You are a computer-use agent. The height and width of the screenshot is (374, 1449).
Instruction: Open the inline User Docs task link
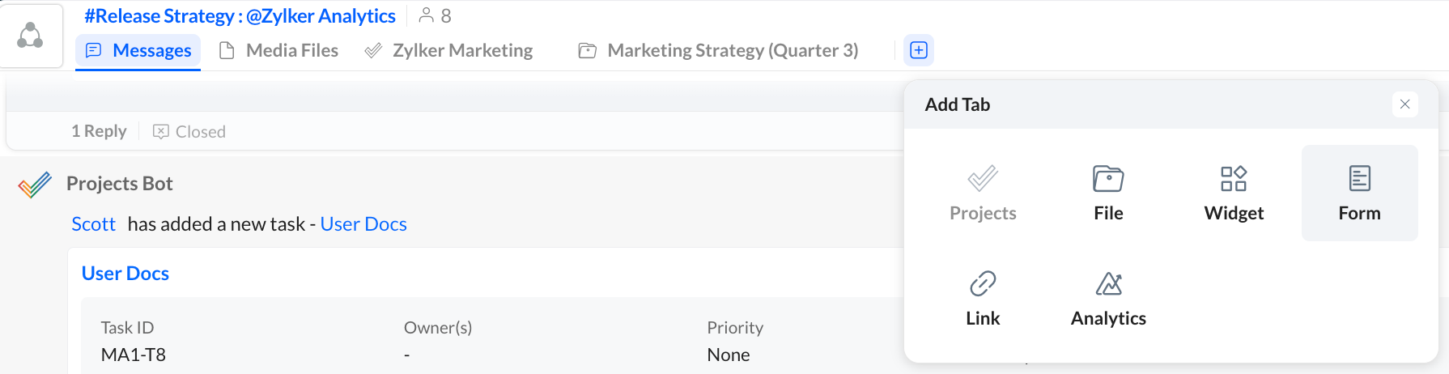pyautogui.click(x=363, y=224)
